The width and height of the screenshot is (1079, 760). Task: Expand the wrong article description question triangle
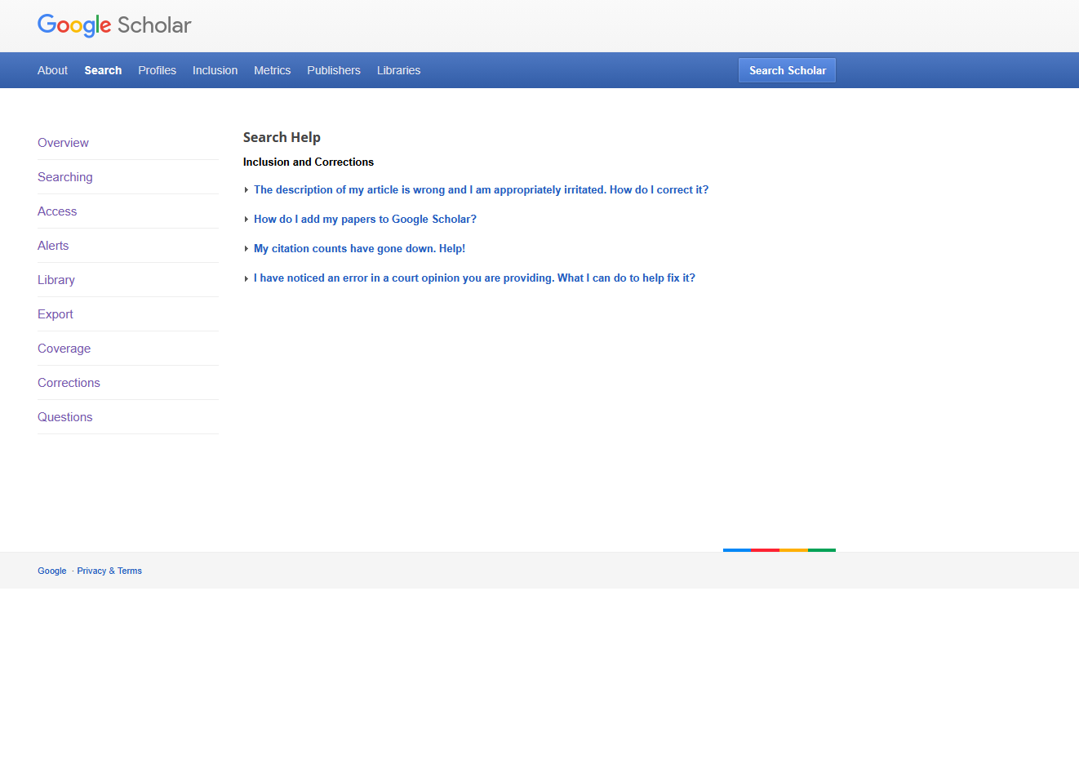246,190
